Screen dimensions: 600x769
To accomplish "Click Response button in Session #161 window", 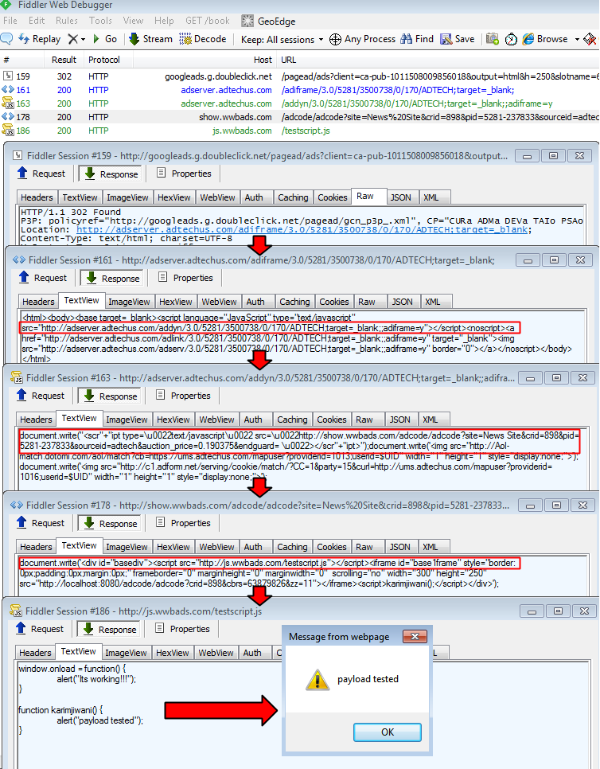I will tap(113, 278).
